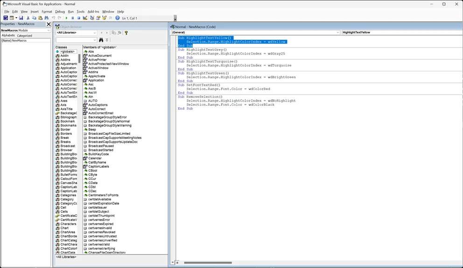This screenshot has height=268, width=463.
Task: Open the Window menu
Action: pyautogui.click(x=108, y=12)
